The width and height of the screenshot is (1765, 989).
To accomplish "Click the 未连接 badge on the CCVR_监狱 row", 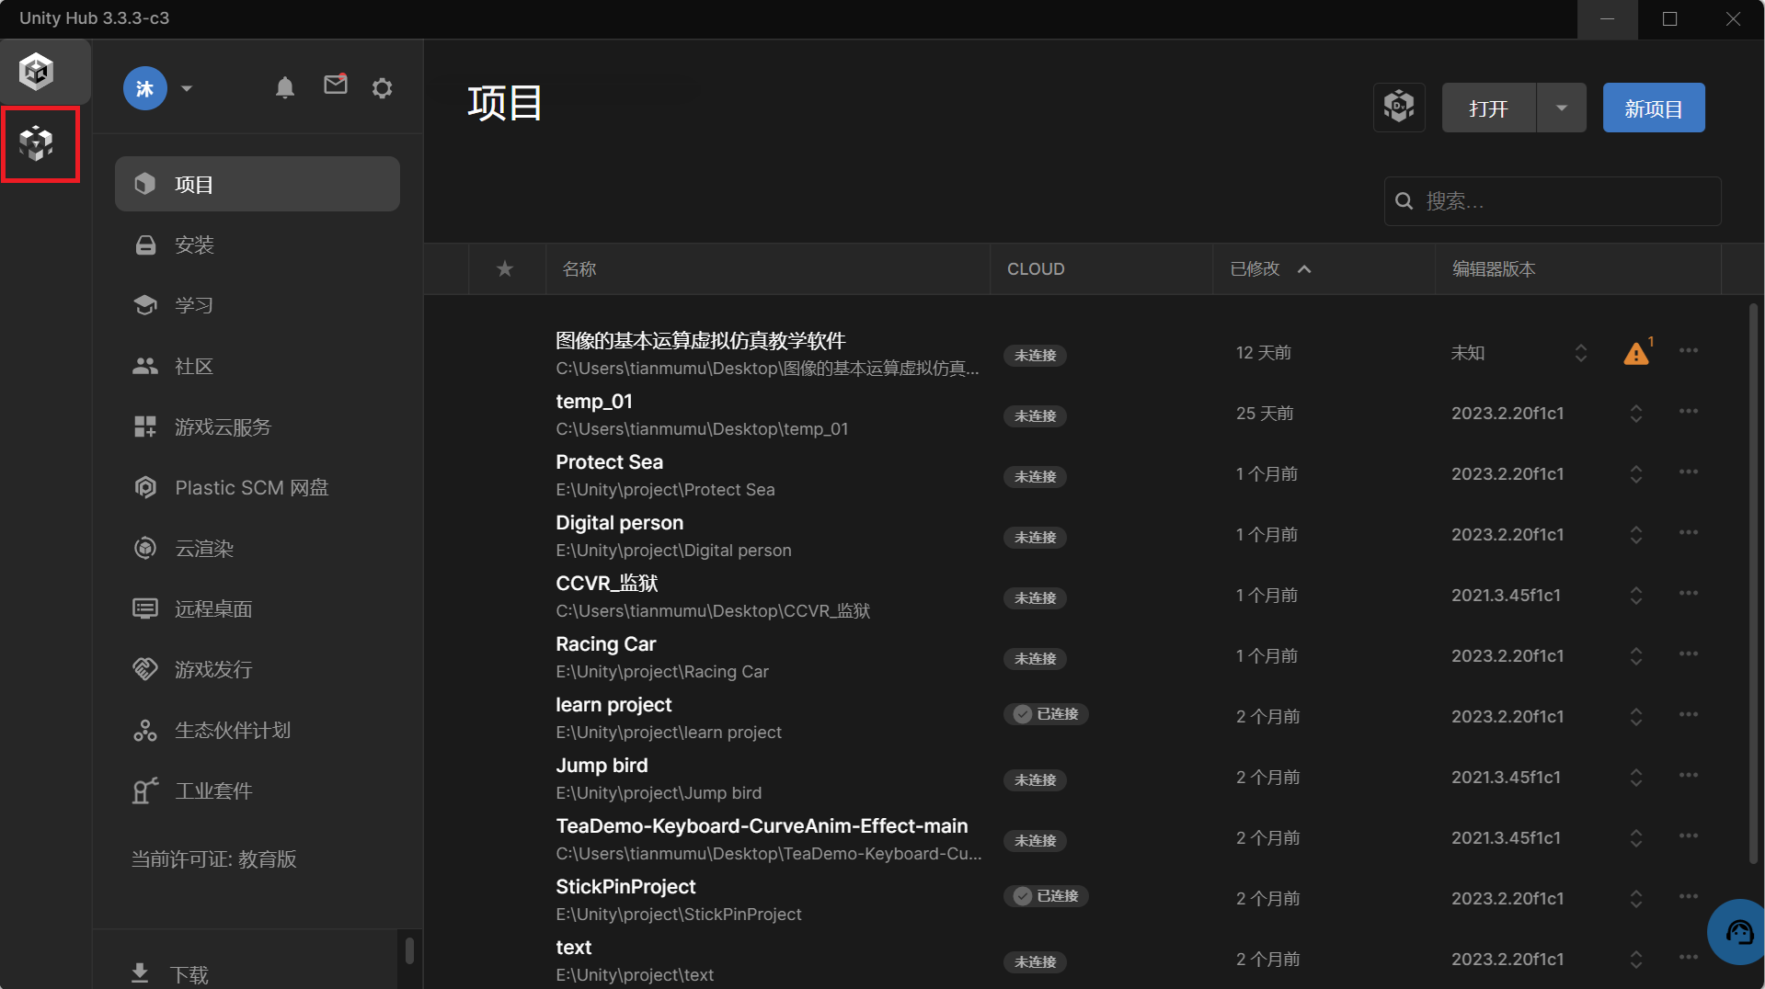I will (1035, 597).
